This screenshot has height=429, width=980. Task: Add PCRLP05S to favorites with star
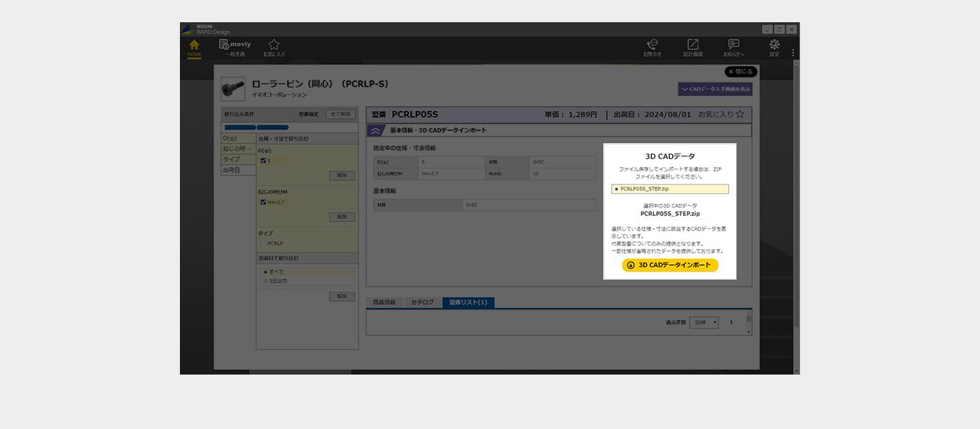(740, 114)
